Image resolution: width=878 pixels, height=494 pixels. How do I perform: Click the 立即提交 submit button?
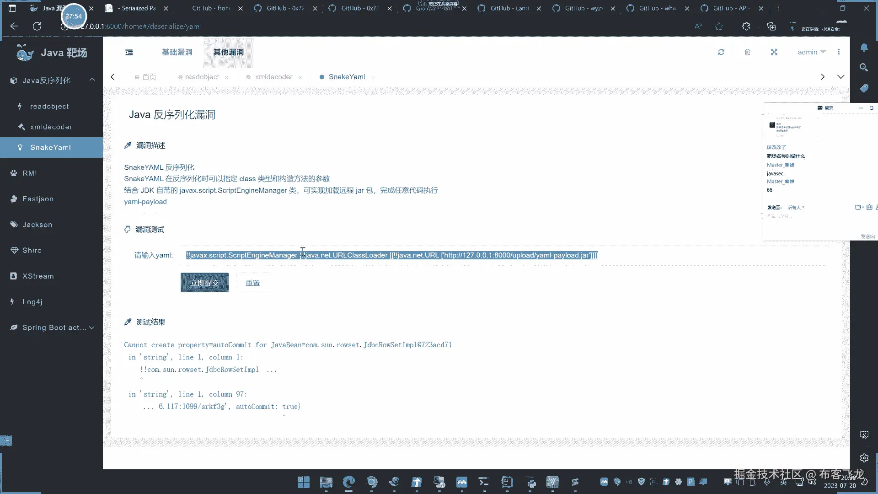tap(204, 283)
